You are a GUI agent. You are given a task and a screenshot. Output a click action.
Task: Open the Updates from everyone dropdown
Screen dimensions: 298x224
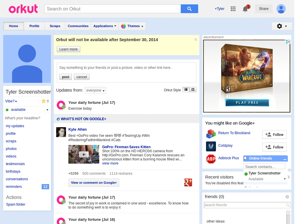(95, 90)
